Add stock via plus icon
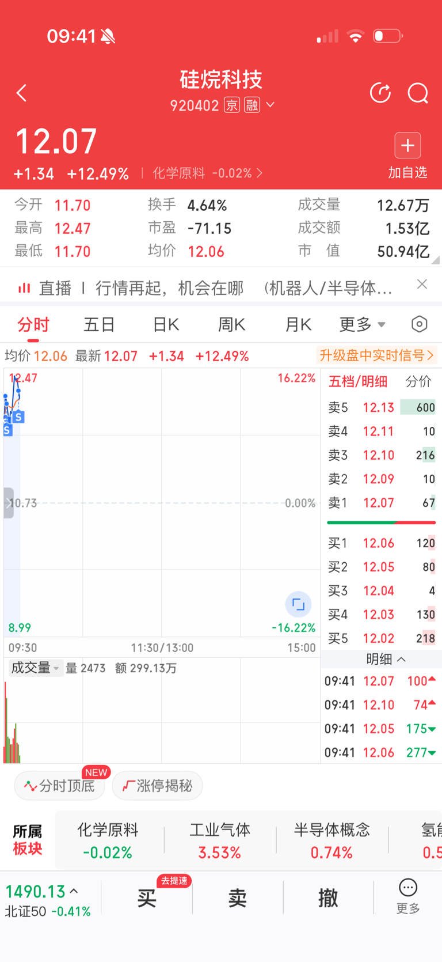Viewport: 442px width, 962px height. 407,146
